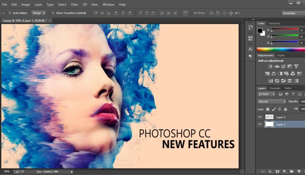Image resolution: width=305 pixels, height=175 pixels.
Task: Add a Brightness/Contrast adjustment
Action: click(x=270, y=66)
